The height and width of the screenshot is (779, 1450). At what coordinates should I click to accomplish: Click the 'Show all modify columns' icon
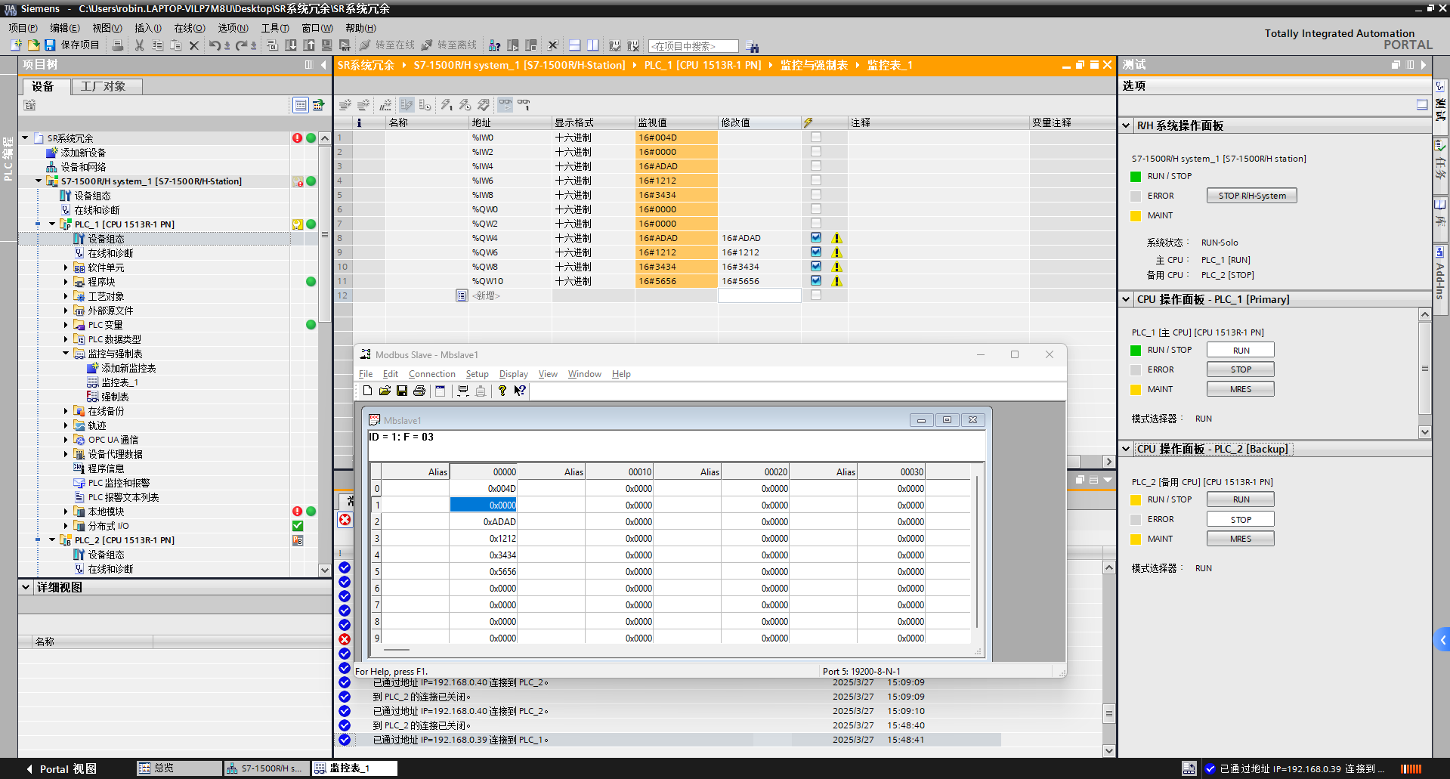407,104
